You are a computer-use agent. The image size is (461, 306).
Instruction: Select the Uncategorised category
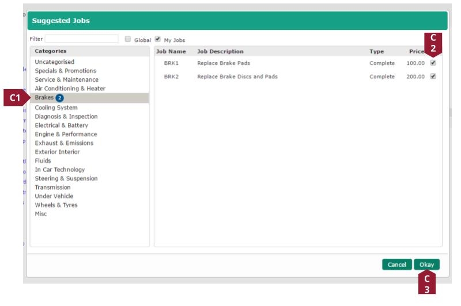(54, 62)
